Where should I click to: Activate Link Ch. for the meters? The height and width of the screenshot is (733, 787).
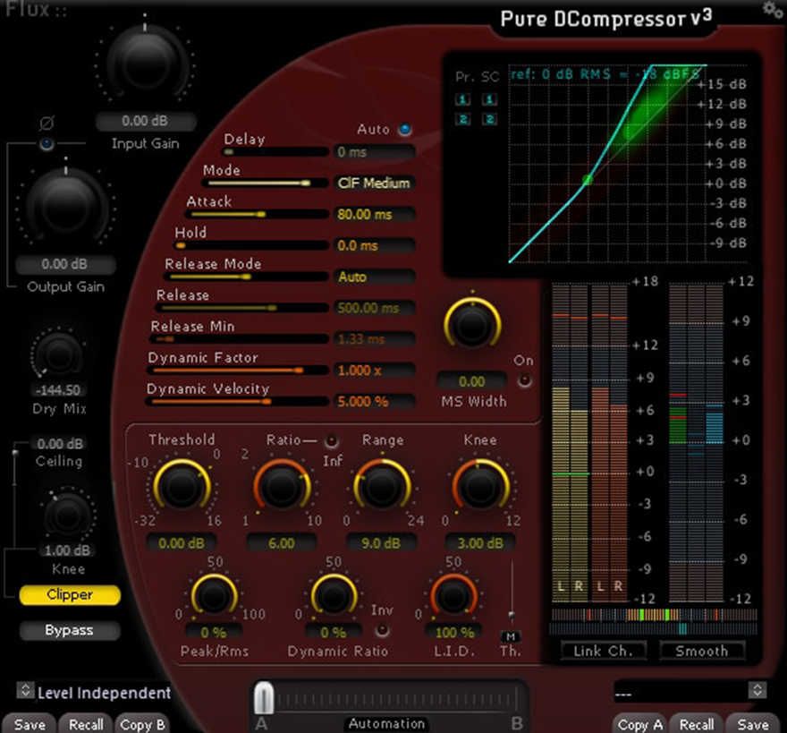[x=603, y=652]
